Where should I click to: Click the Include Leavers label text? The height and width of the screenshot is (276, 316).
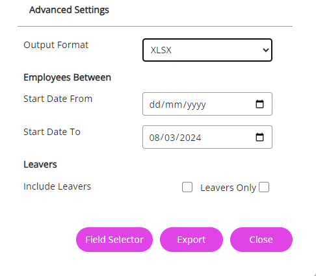(57, 186)
